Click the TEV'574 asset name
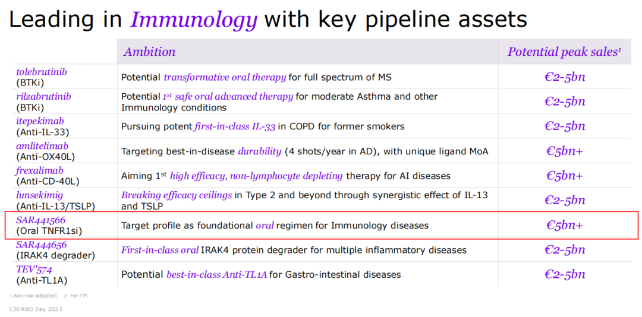This screenshot has height=317, width=642. [33, 269]
